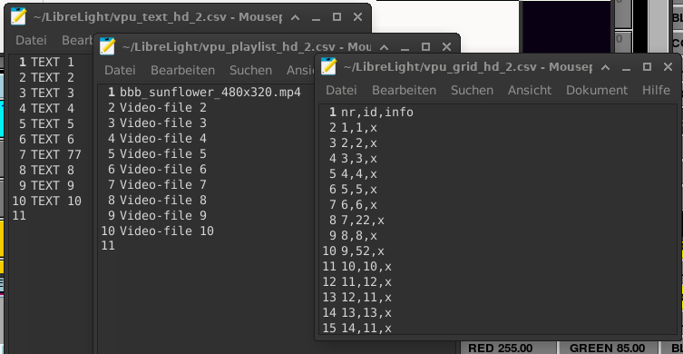Click 'Video-file 7' line in playlist file

[163, 185]
